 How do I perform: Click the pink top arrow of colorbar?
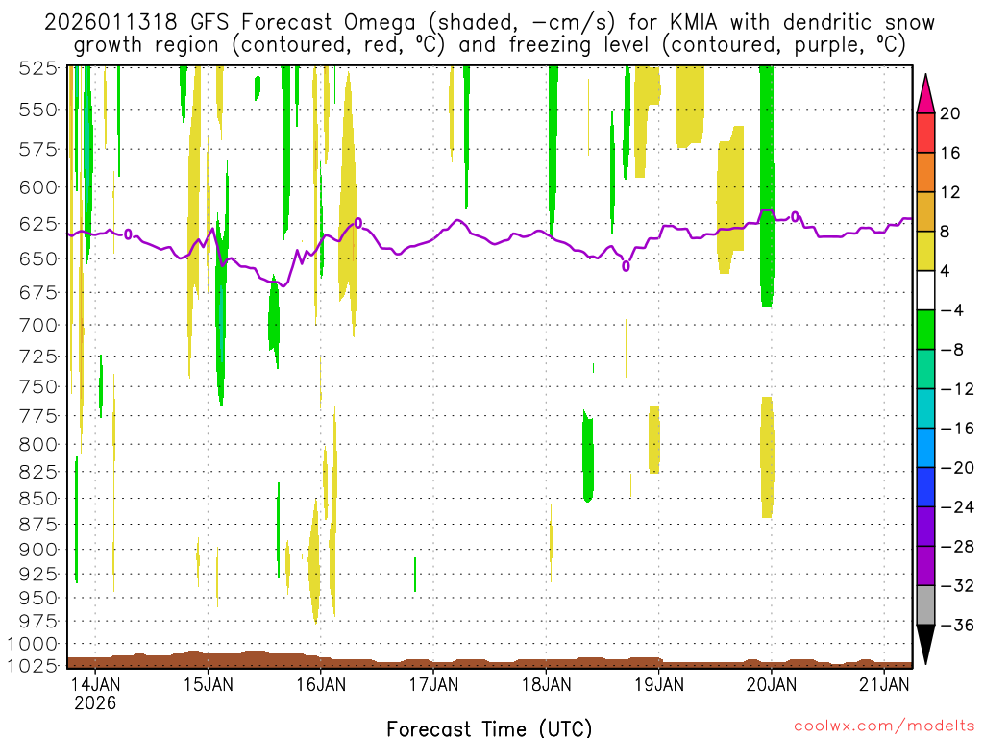925,93
